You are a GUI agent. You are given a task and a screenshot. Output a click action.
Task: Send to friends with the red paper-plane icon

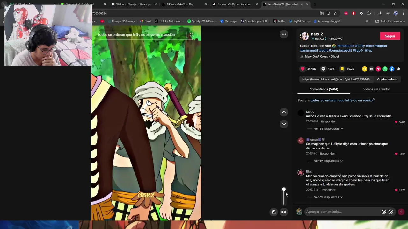point(378,69)
